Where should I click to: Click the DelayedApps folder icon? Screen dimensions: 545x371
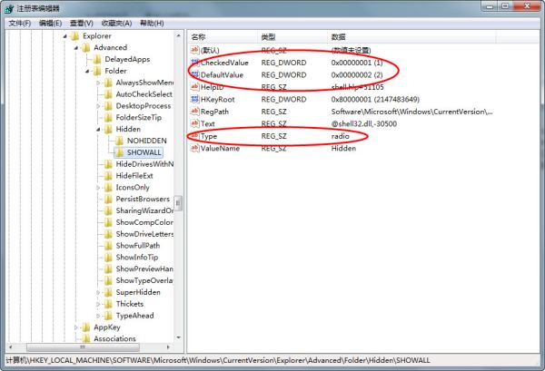coord(97,59)
